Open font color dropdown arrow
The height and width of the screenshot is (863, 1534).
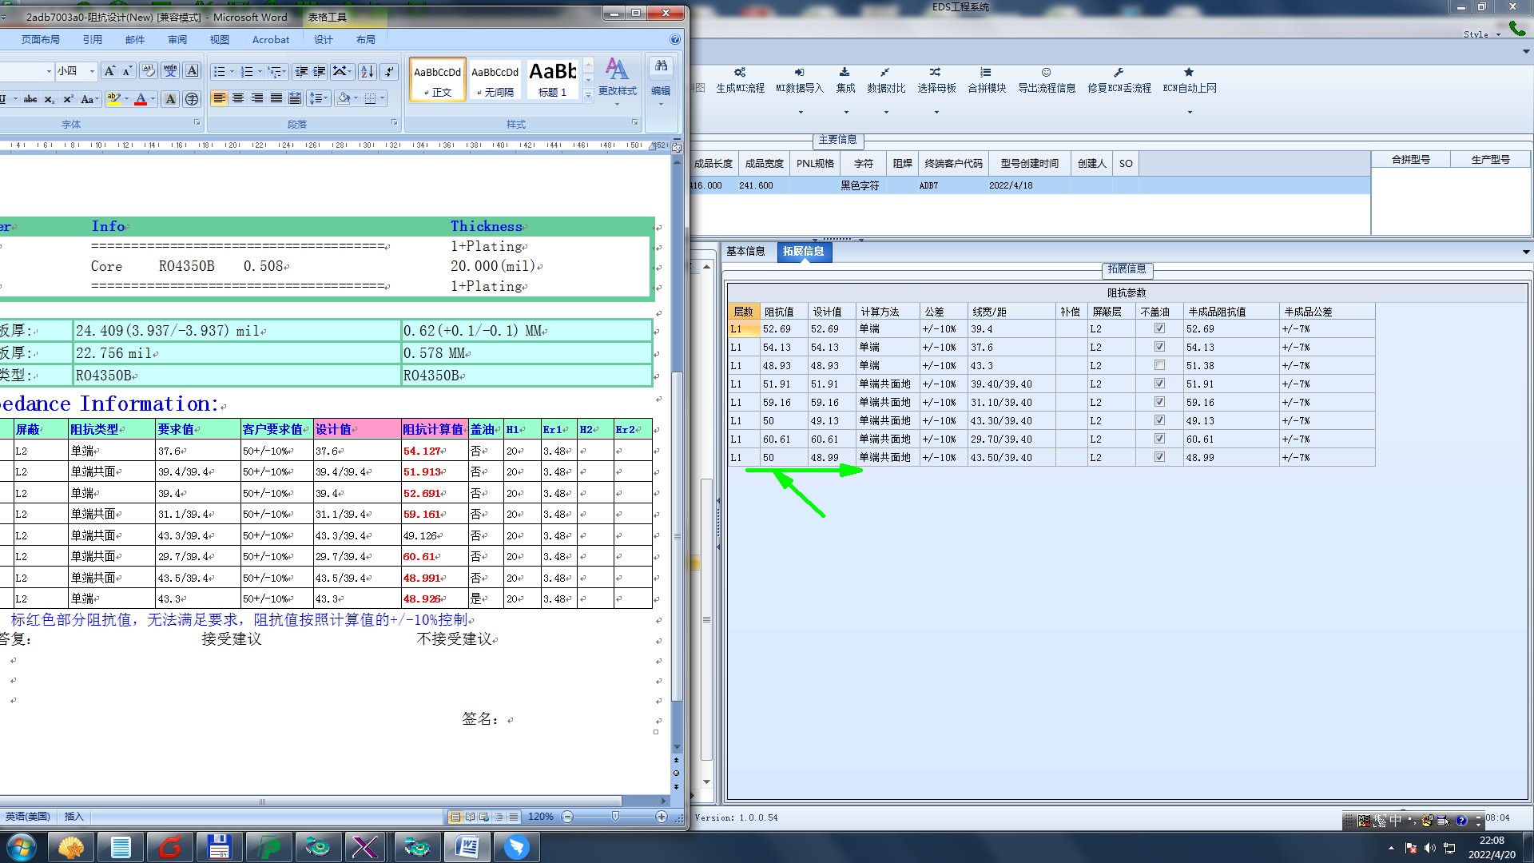pyautogui.click(x=153, y=99)
